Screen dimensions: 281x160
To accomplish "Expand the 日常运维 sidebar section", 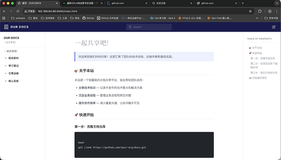I will 13,73.
